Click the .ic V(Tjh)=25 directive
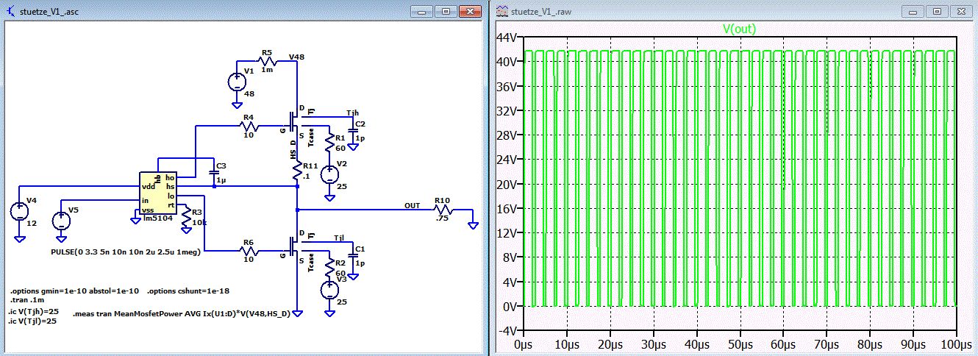 coord(34,311)
